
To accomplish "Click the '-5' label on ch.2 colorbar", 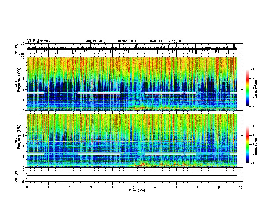I will tap(252, 144).
